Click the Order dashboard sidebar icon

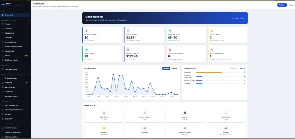(3, 78)
